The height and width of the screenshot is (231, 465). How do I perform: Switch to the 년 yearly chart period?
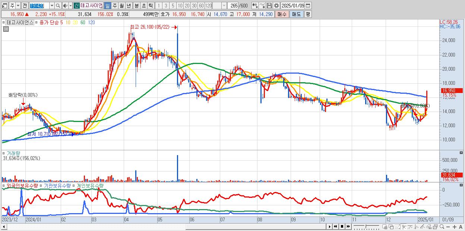[129, 6]
